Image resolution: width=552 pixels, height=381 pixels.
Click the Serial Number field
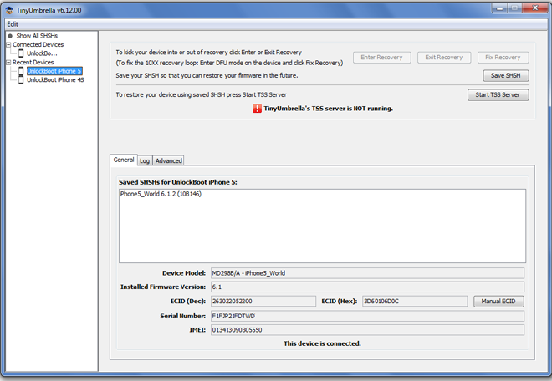(x=366, y=316)
